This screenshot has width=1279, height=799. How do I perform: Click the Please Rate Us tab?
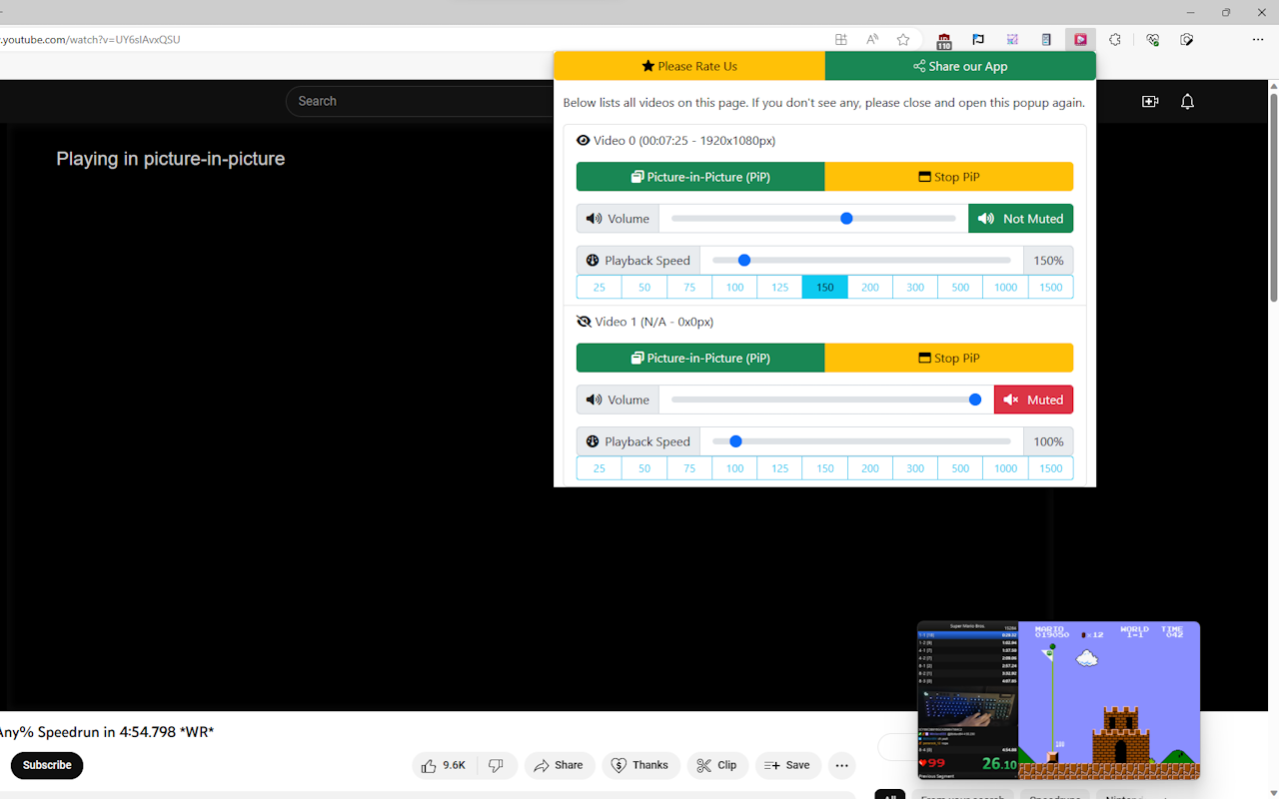pos(689,66)
